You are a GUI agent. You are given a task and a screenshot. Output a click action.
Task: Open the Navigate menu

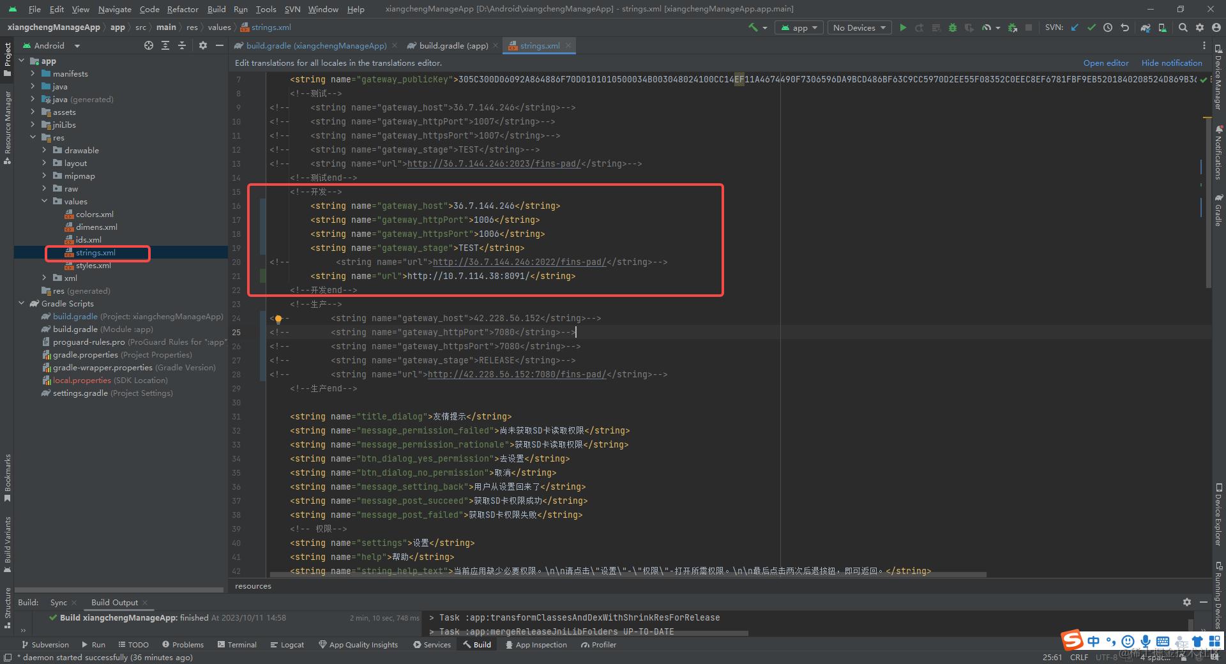click(x=114, y=9)
